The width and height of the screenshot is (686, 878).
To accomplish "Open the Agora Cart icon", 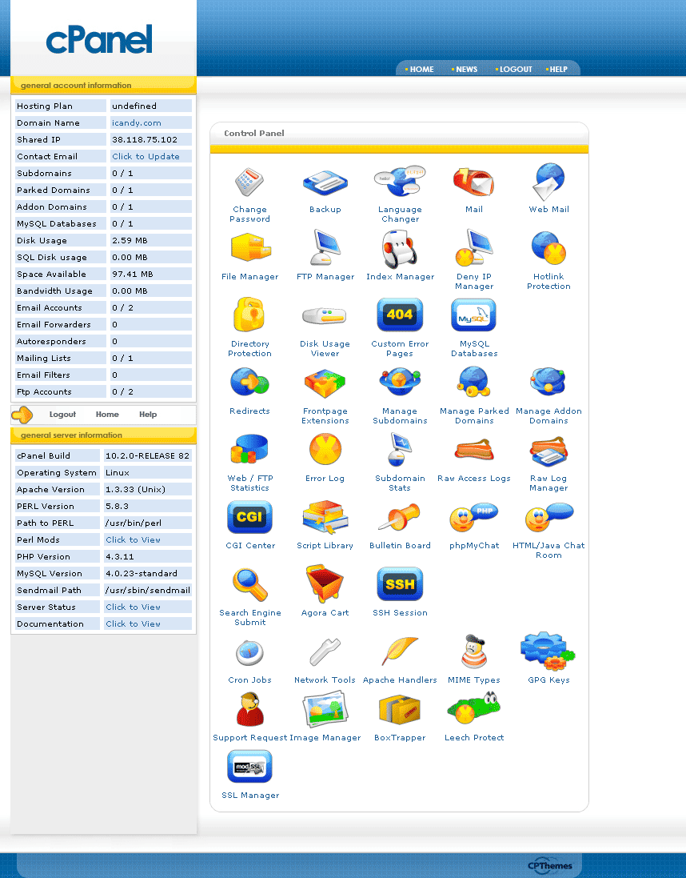I will pyautogui.click(x=325, y=584).
